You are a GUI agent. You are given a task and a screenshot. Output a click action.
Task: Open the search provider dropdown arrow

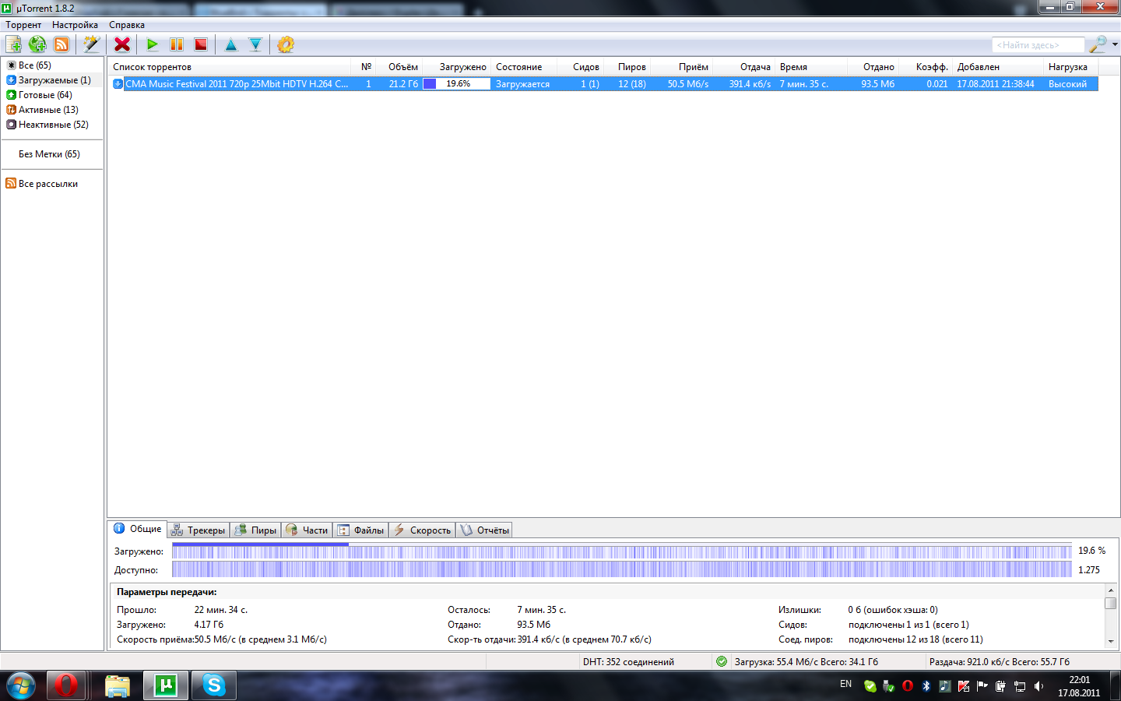[x=1115, y=44]
